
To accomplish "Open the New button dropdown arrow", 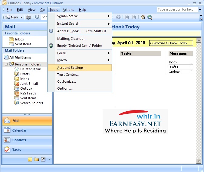I will 21,17.
